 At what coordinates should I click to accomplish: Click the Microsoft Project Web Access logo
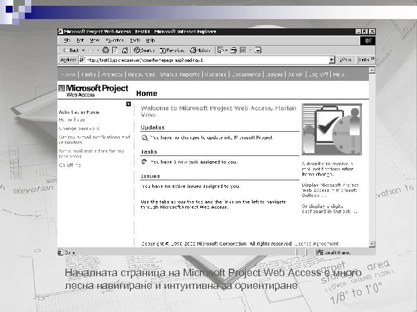click(x=93, y=91)
